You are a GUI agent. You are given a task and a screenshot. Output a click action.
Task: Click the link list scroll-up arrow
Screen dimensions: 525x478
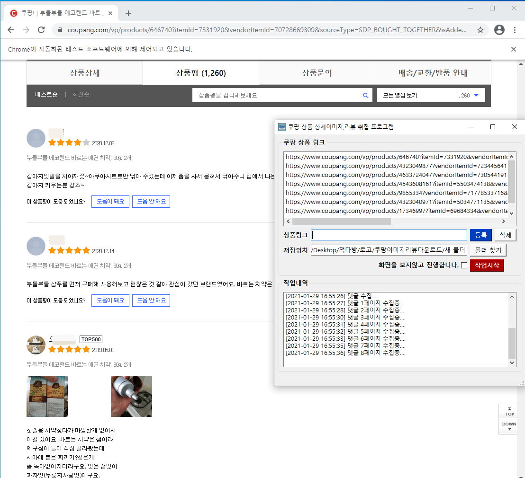pos(512,157)
